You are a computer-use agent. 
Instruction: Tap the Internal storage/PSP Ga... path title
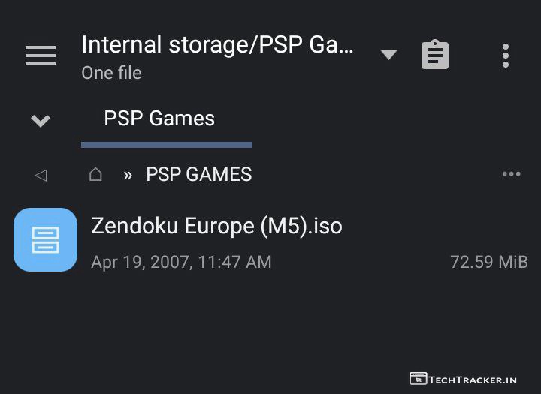point(217,45)
